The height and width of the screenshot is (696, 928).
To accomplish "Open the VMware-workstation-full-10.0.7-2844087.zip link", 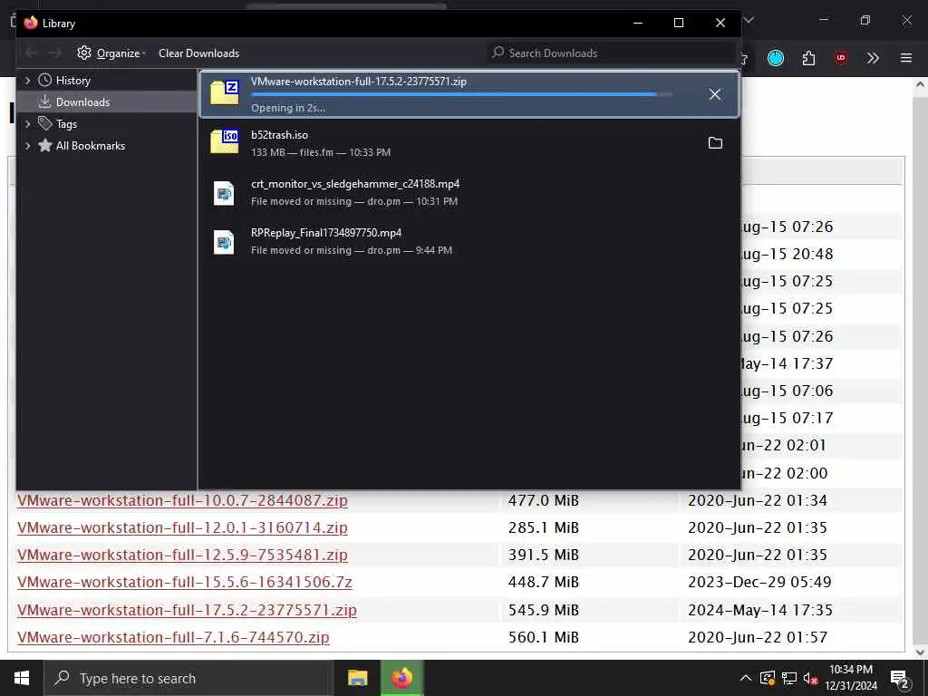I will coord(182,500).
